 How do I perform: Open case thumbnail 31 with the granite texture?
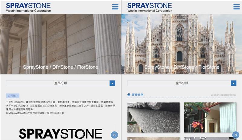point(153,117)
